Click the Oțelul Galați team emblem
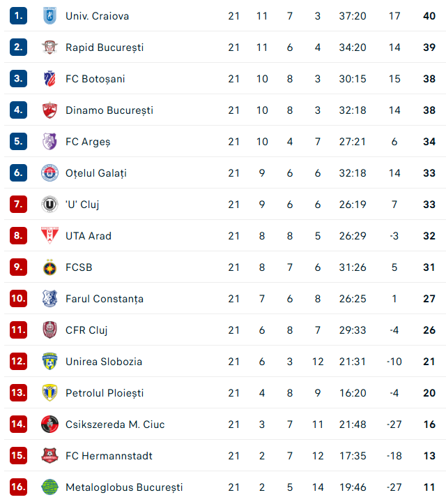The image size is (446, 502). click(49, 173)
